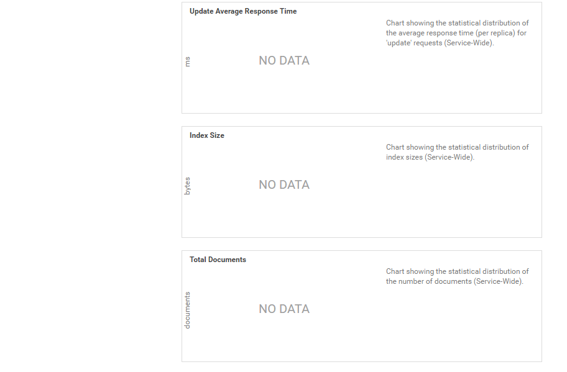The image size is (567, 372).
Task: Click first description line of Total Documents chart
Action: click(x=457, y=271)
